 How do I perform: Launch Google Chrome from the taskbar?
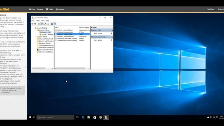[100, 117]
